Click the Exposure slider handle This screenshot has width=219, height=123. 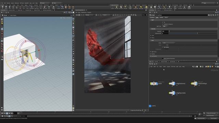[x=197, y=33]
